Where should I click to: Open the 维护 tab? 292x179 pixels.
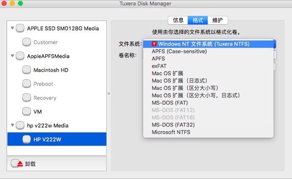[217, 20]
